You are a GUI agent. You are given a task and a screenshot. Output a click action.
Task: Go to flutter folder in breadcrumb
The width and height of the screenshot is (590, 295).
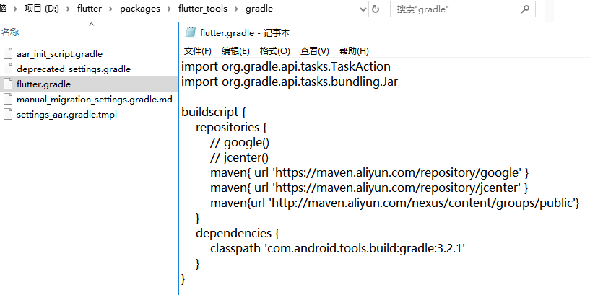(x=90, y=9)
